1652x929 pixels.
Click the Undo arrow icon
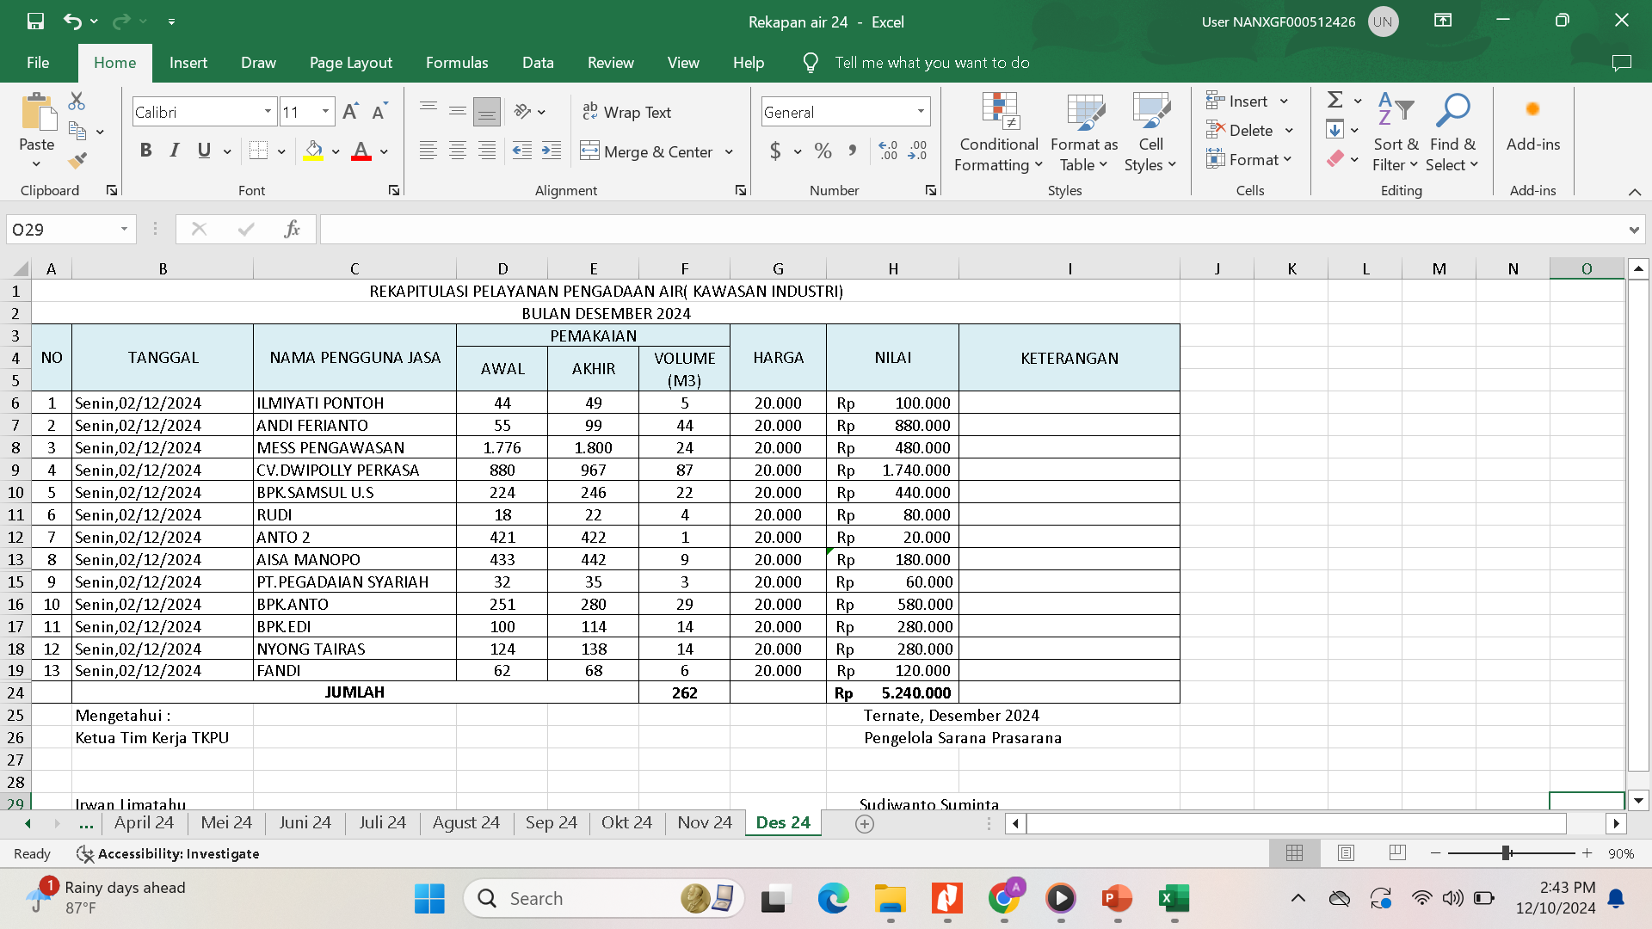click(x=72, y=22)
